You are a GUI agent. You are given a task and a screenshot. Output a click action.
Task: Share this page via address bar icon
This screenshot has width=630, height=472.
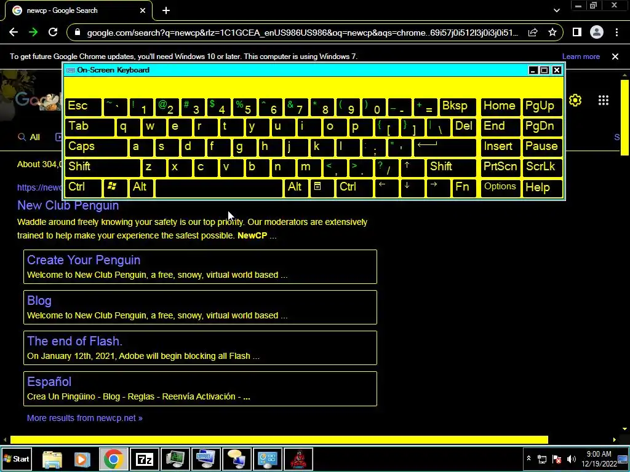(x=533, y=33)
